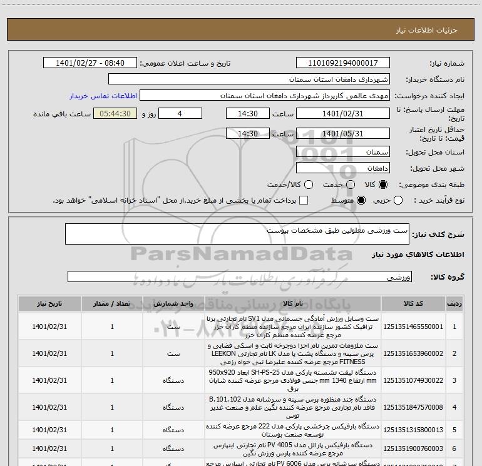Select the کالا/خدمت radio button
This screenshot has width=482, height=466.
pyautogui.click(x=309, y=185)
